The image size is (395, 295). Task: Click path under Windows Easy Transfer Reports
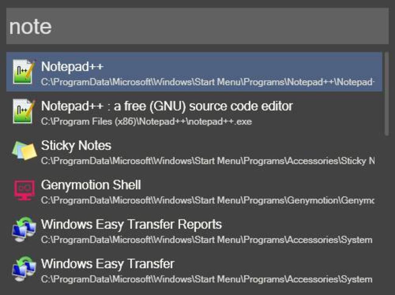tap(206, 240)
